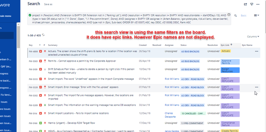266x132 pixels.
Task: Click the bug type icon for FW-5583
Action: coord(40,61)
